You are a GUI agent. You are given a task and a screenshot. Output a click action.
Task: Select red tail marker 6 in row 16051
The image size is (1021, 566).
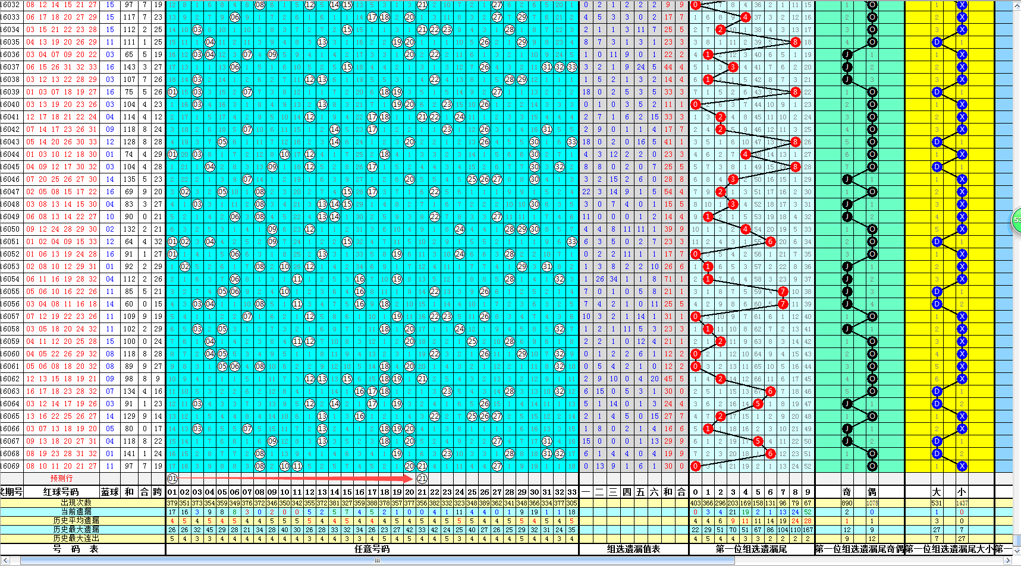pyautogui.click(x=771, y=242)
